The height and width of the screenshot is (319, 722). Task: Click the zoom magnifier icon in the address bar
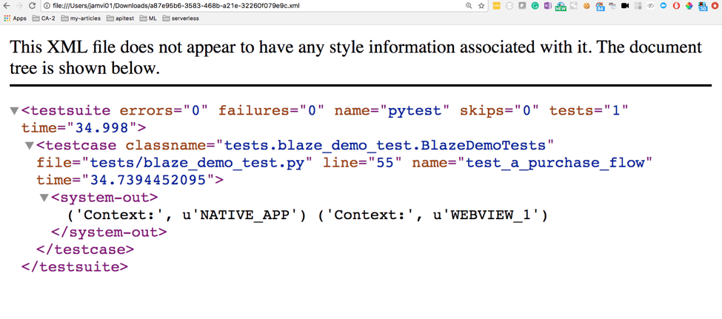pyautogui.click(x=469, y=5)
